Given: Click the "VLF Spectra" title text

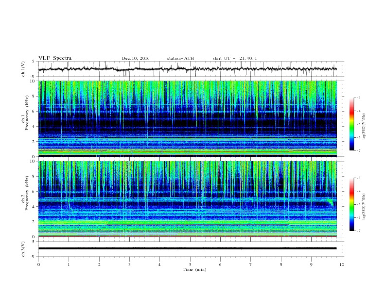Looking at the screenshot, I should [x=55, y=58].
